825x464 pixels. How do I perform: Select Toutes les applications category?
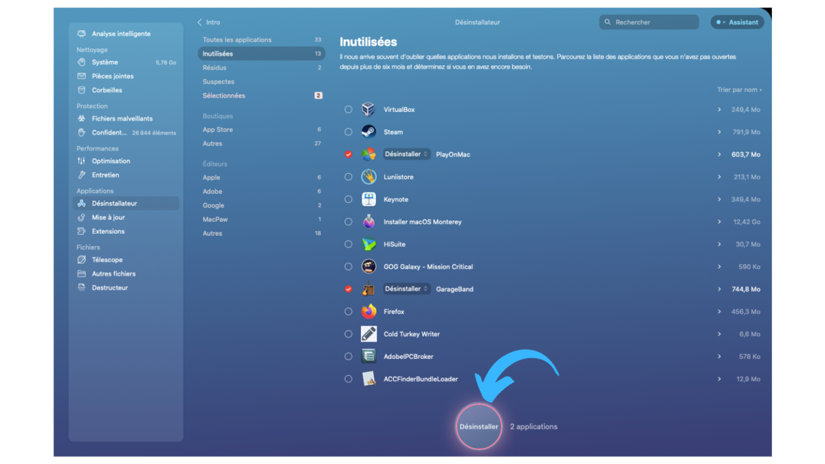tap(261, 40)
